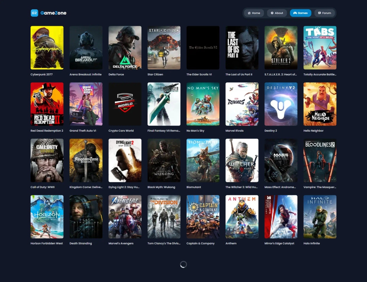Open the TABS game cover
The width and height of the screenshot is (367, 282).
point(320,48)
